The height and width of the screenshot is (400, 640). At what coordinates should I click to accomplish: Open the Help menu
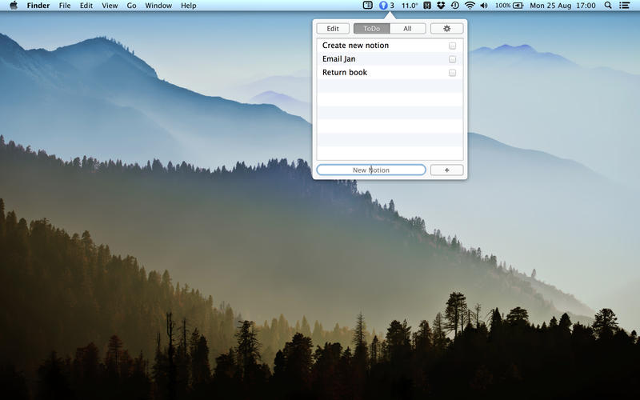tap(189, 6)
